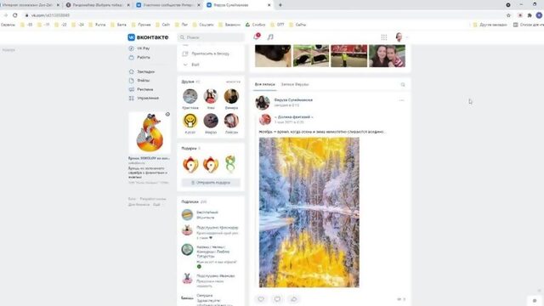Bookmark this page with the star icon
This screenshot has width=544, height=306.
click(x=508, y=15)
